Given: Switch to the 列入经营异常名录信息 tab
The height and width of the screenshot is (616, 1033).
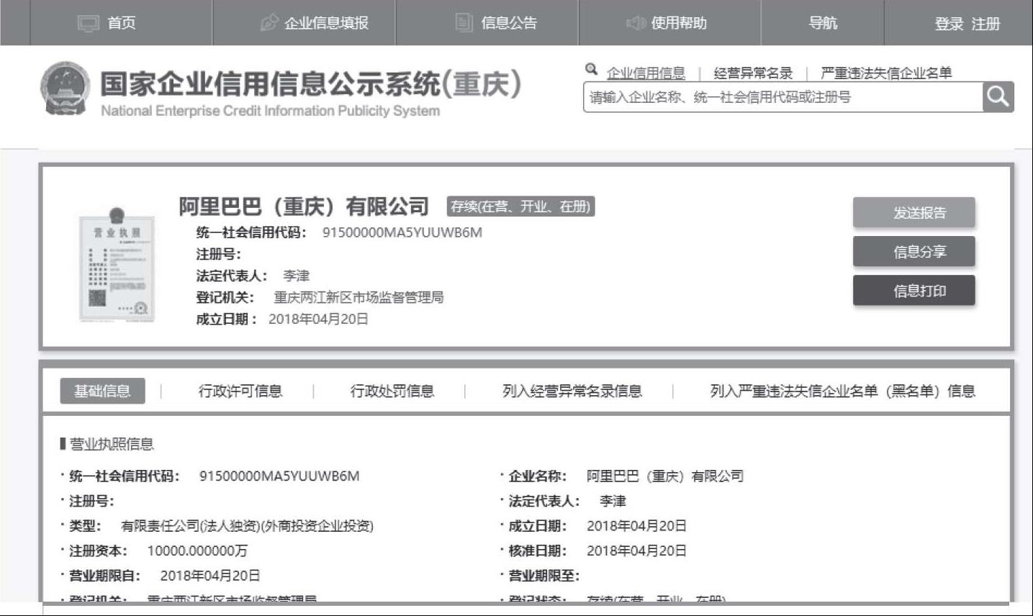Looking at the screenshot, I should (x=572, y=391).
